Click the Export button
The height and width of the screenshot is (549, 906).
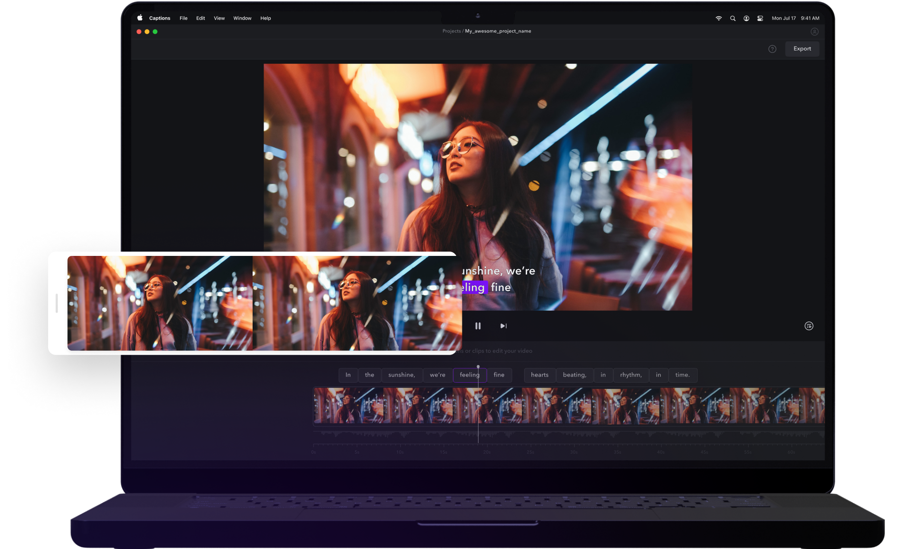[x=802, y=49]
